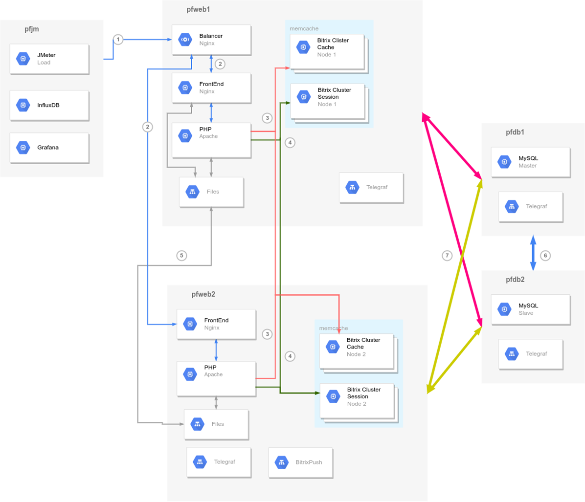Click the pfweb2 group title
This screenshot has height=502, width=585.
pyautogui.click(x=203, y=294)
